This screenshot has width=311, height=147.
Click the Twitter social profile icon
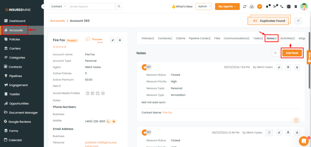coord(97,93)
